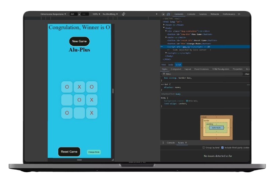
Task: Focus the Styles Filter input
Action: [203, 74]
